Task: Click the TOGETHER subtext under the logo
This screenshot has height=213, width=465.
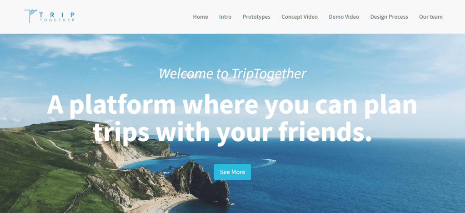Action: click(57, 20)
